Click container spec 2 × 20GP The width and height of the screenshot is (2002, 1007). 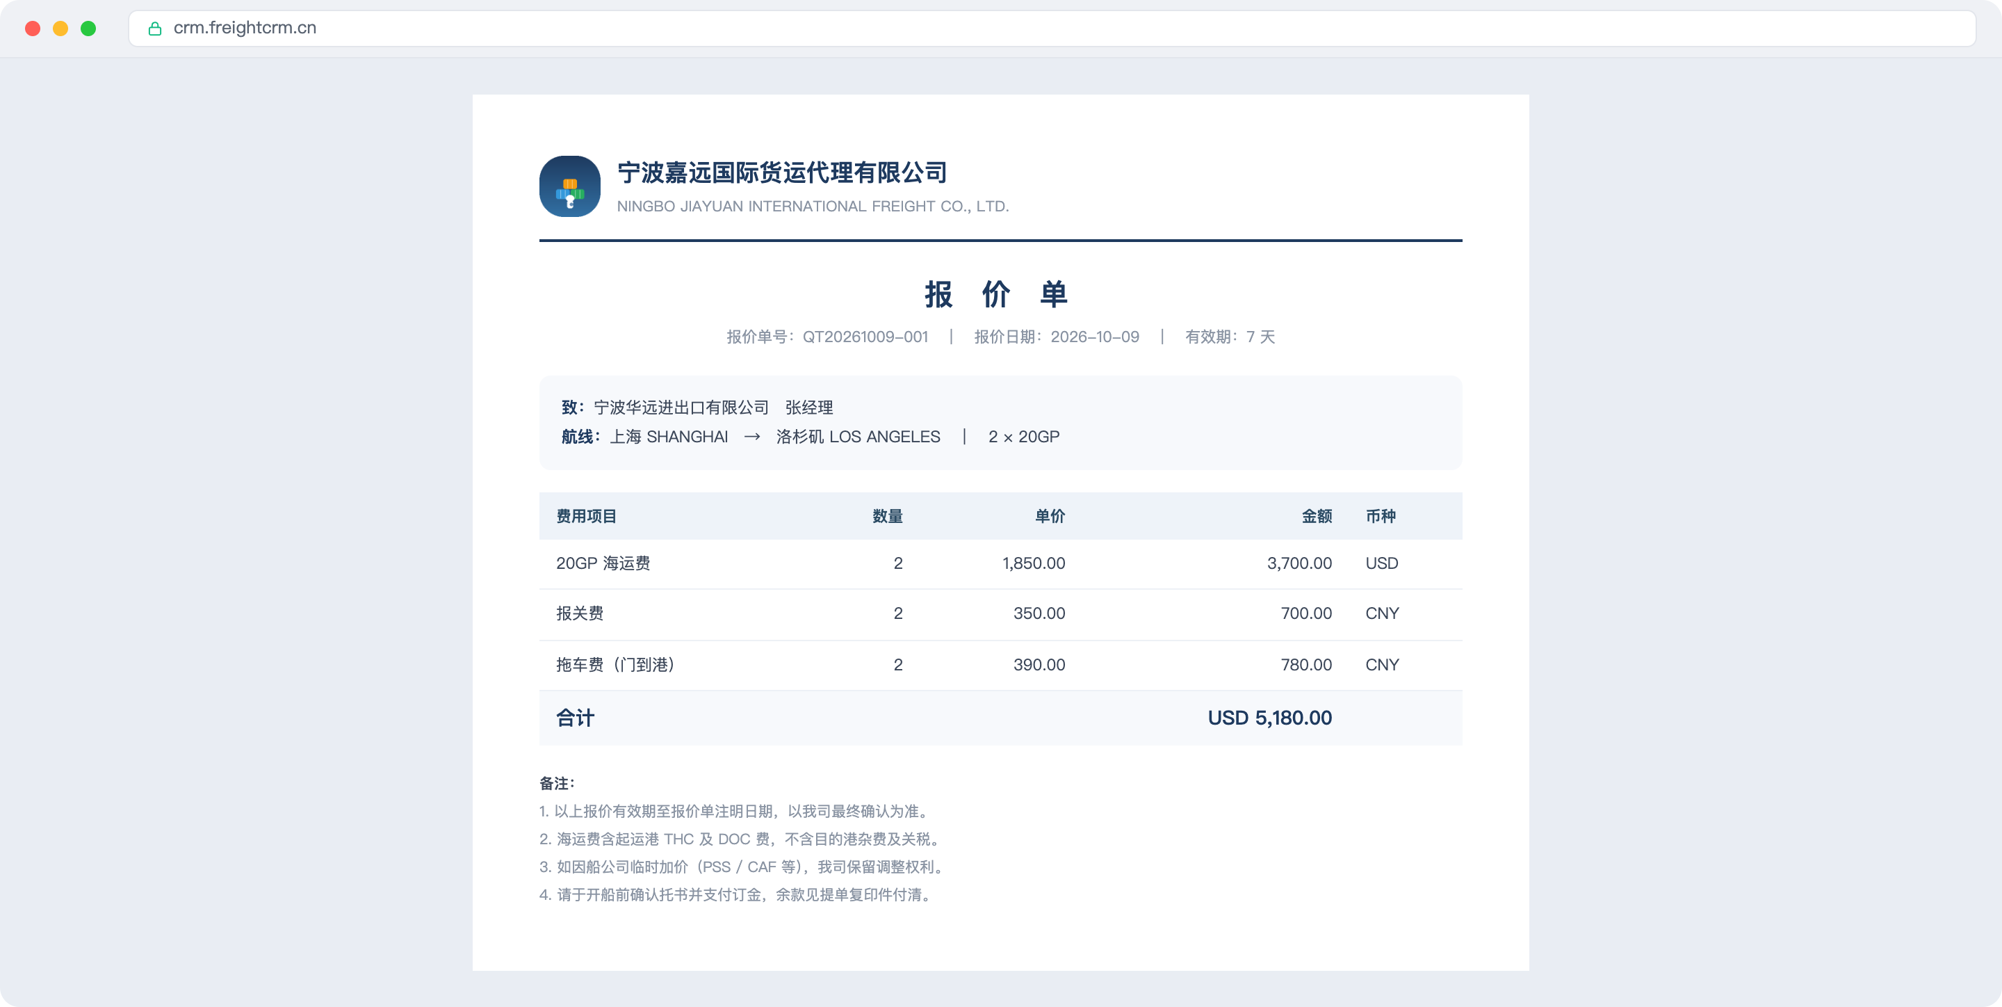(1023, 436)
